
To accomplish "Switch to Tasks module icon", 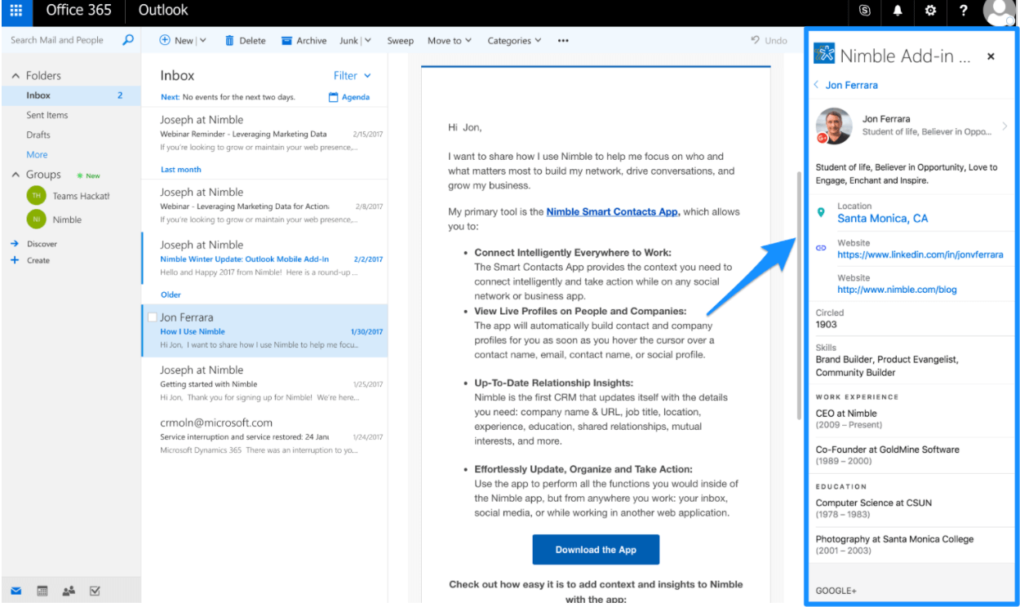I will click(x=95, y=591).
